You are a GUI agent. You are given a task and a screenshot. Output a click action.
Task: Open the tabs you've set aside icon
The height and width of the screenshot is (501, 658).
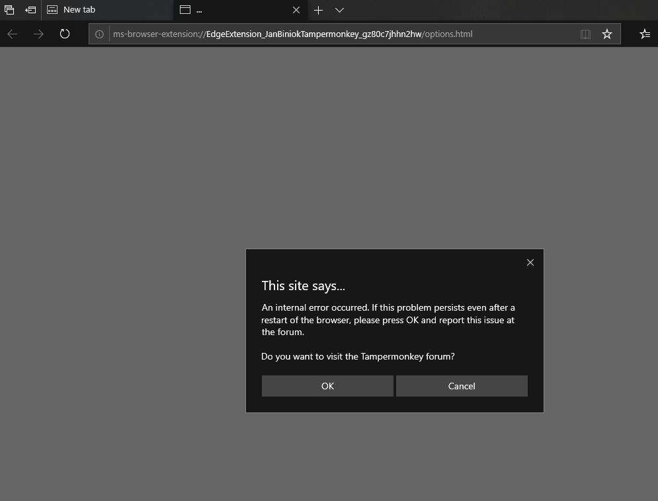pos(9,10)
